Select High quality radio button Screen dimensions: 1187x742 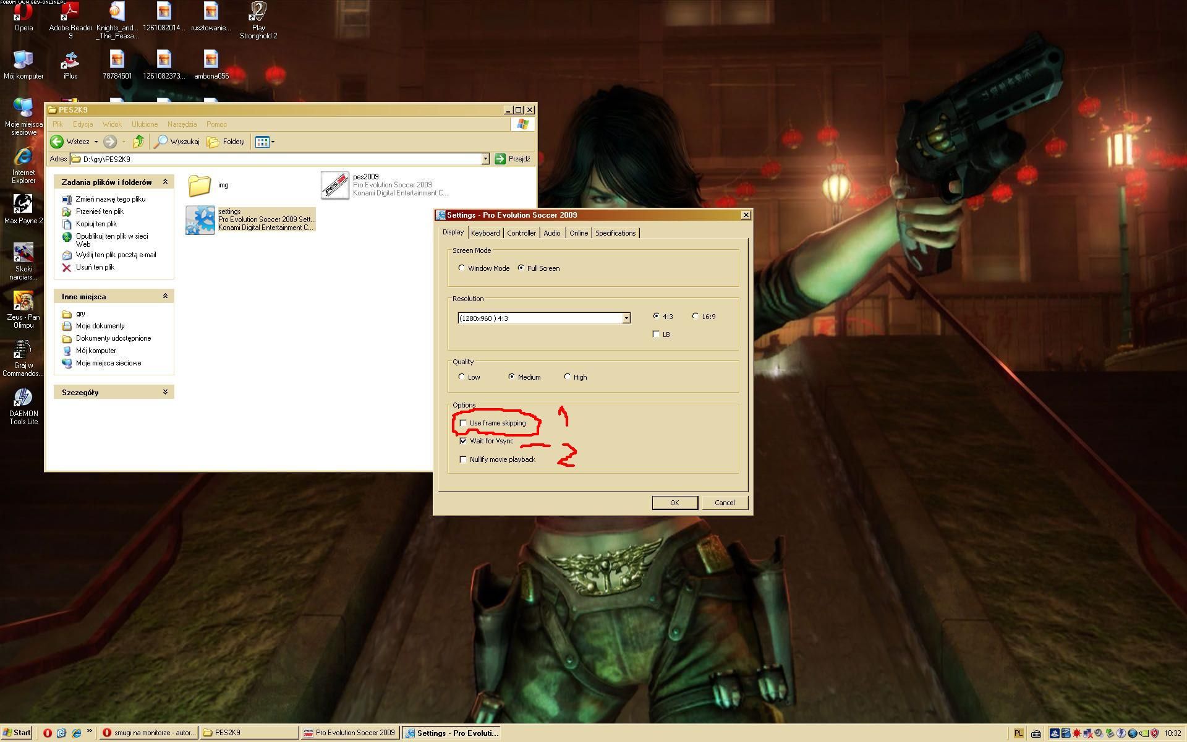point(567,377)
